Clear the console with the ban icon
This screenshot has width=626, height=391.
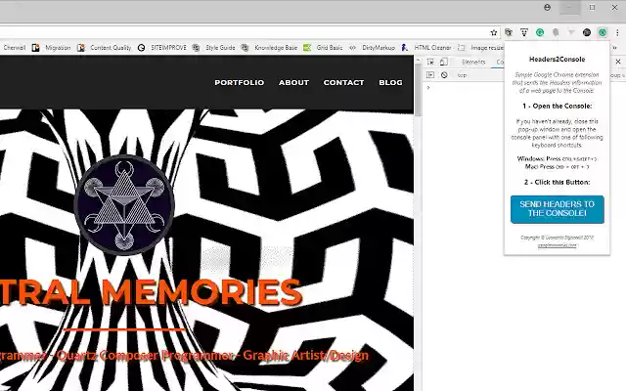coord(444,75)
